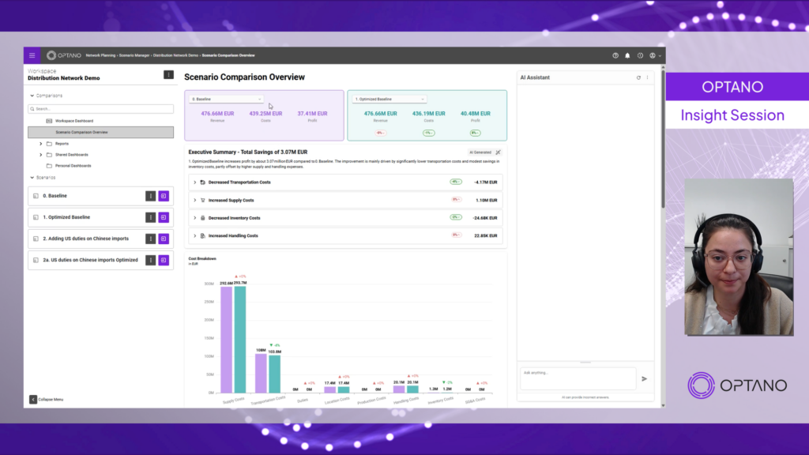Click the notifications bell icon
Viewport: 809px width, 455px height.
click(627, 55)
